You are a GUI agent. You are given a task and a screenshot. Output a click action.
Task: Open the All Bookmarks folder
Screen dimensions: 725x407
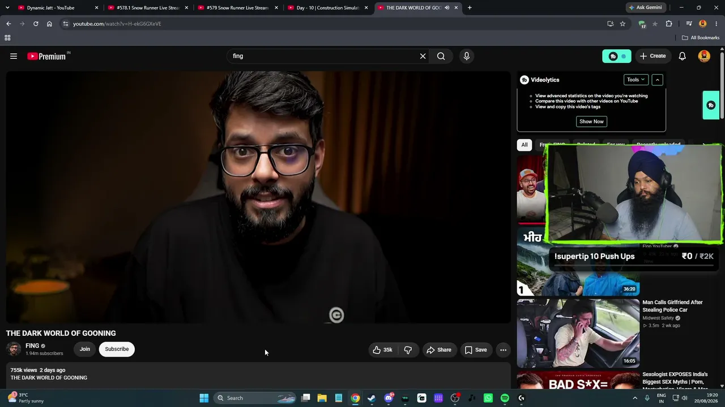tap(701, 38)
